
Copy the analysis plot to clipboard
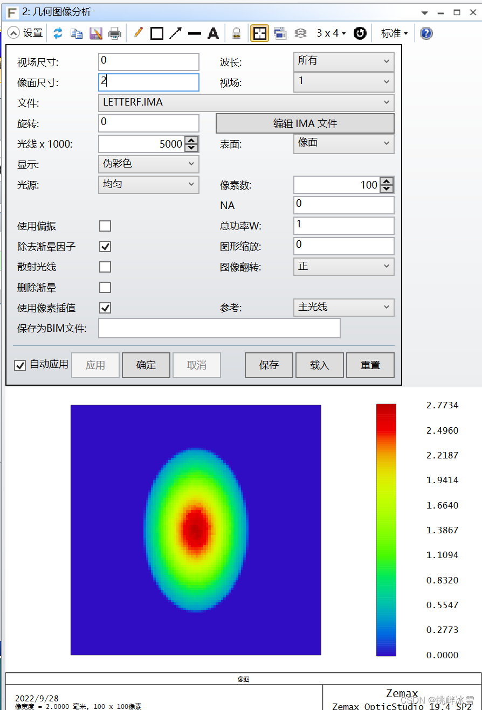point(76,33)
